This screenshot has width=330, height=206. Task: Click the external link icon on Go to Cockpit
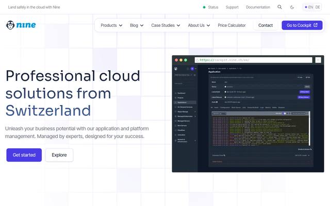pos(316,25)
